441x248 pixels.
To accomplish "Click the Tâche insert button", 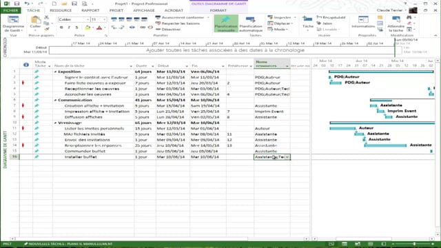I will (x=308, y=23).
